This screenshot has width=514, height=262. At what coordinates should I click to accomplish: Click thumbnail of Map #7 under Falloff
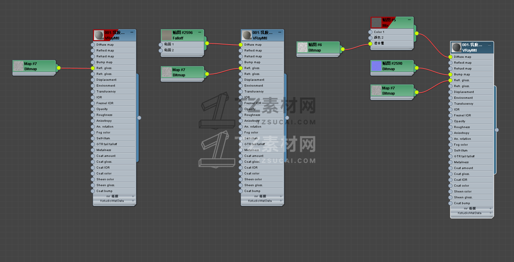[x=167, y=72]
